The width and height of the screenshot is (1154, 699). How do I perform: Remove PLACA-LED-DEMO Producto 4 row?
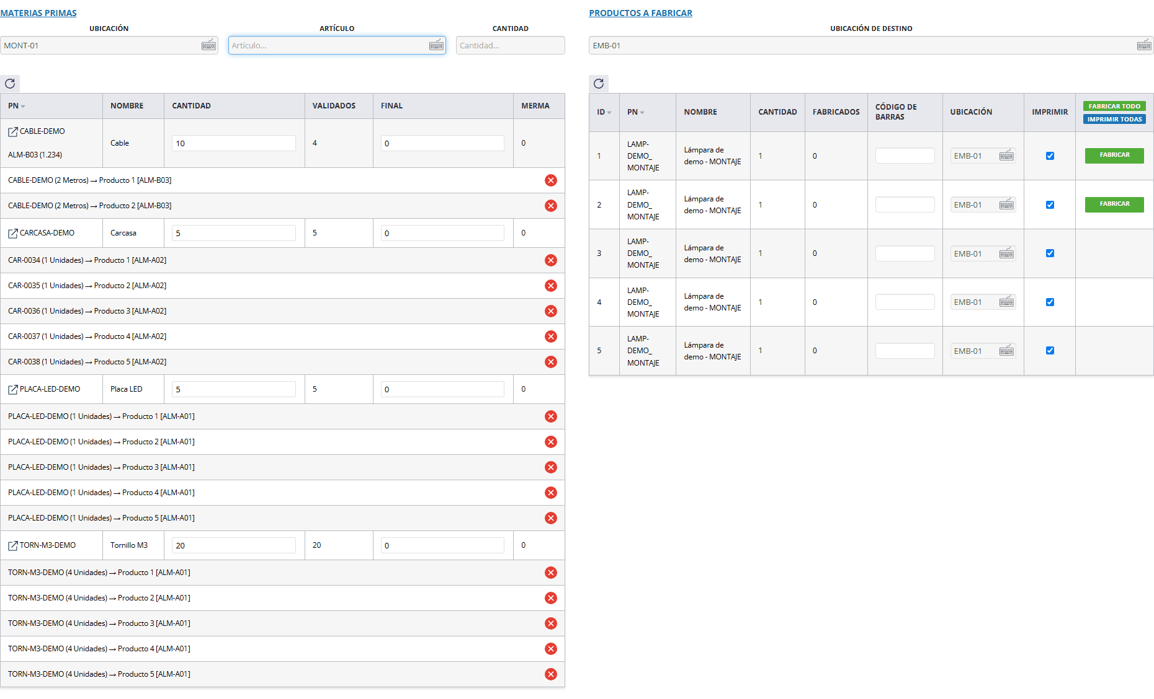coord(551,493)
